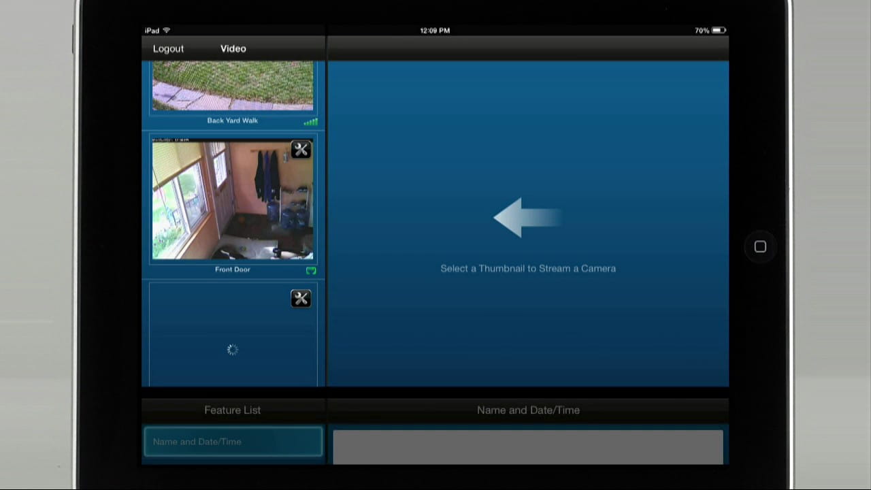Click the loading spinner in third camera tile
This screenshot has width=871, height=490.
point(233,350)
